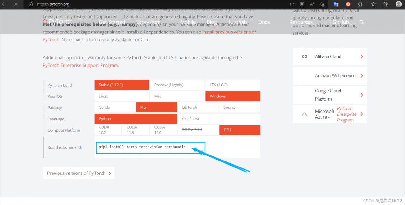Image resolution: width=405 pixels, height=205 pixels.
Task: Choose Python as the language
Action: (136, 119)
